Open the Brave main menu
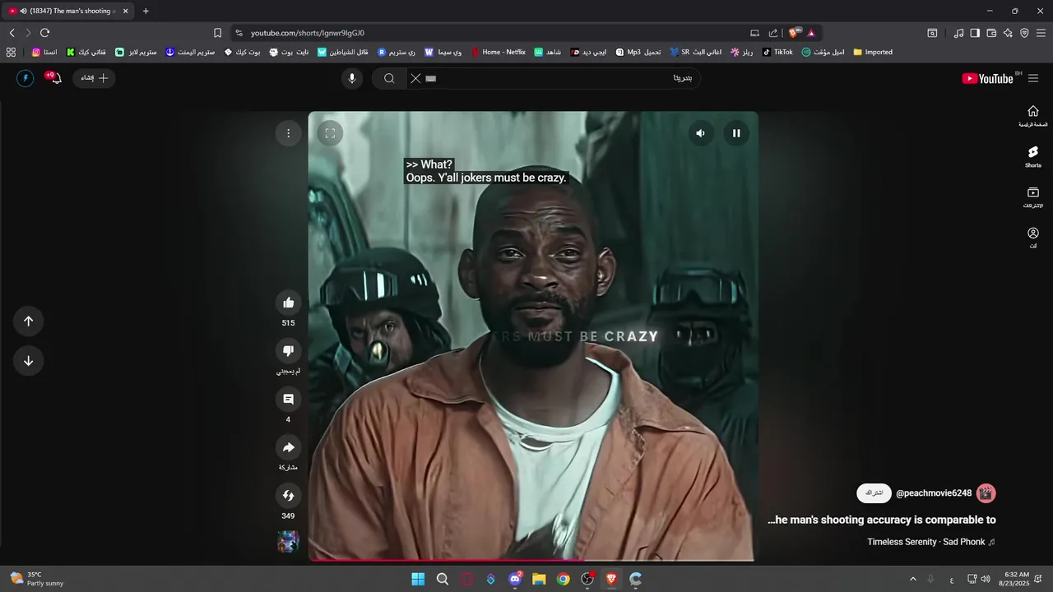Viewport: 1053px width, 592px height. (1041, 33)
